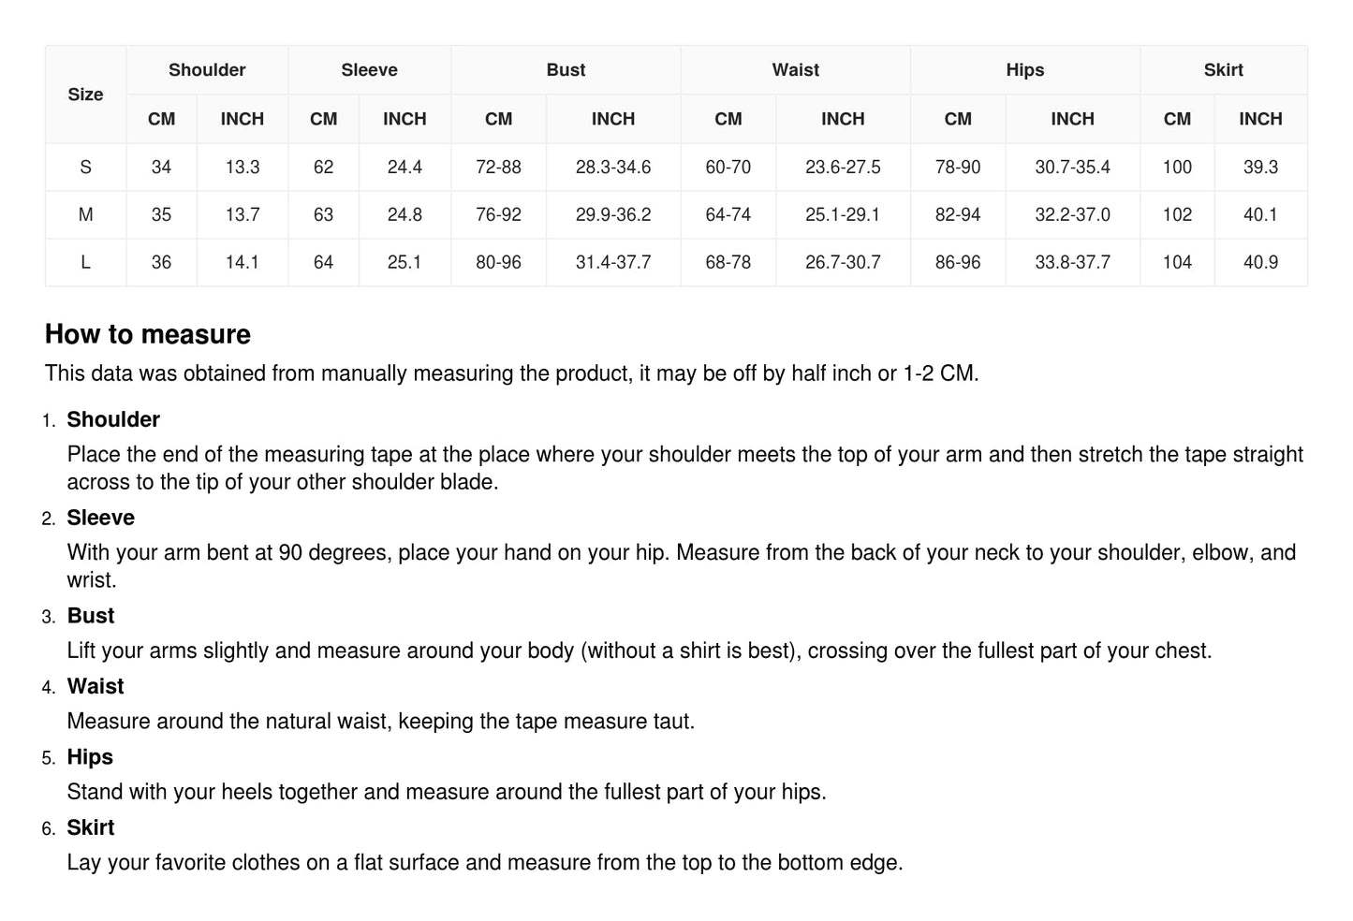Select the size M row label
Viewport: 1353px width, 921px height.
(x=85, y=215)
